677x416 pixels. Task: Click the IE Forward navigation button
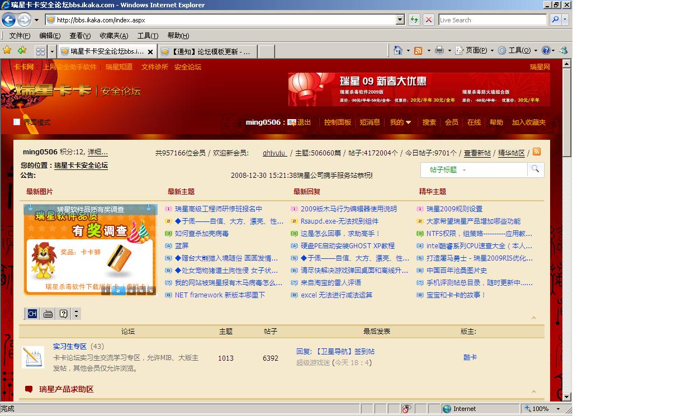click(x=24, y=20)
